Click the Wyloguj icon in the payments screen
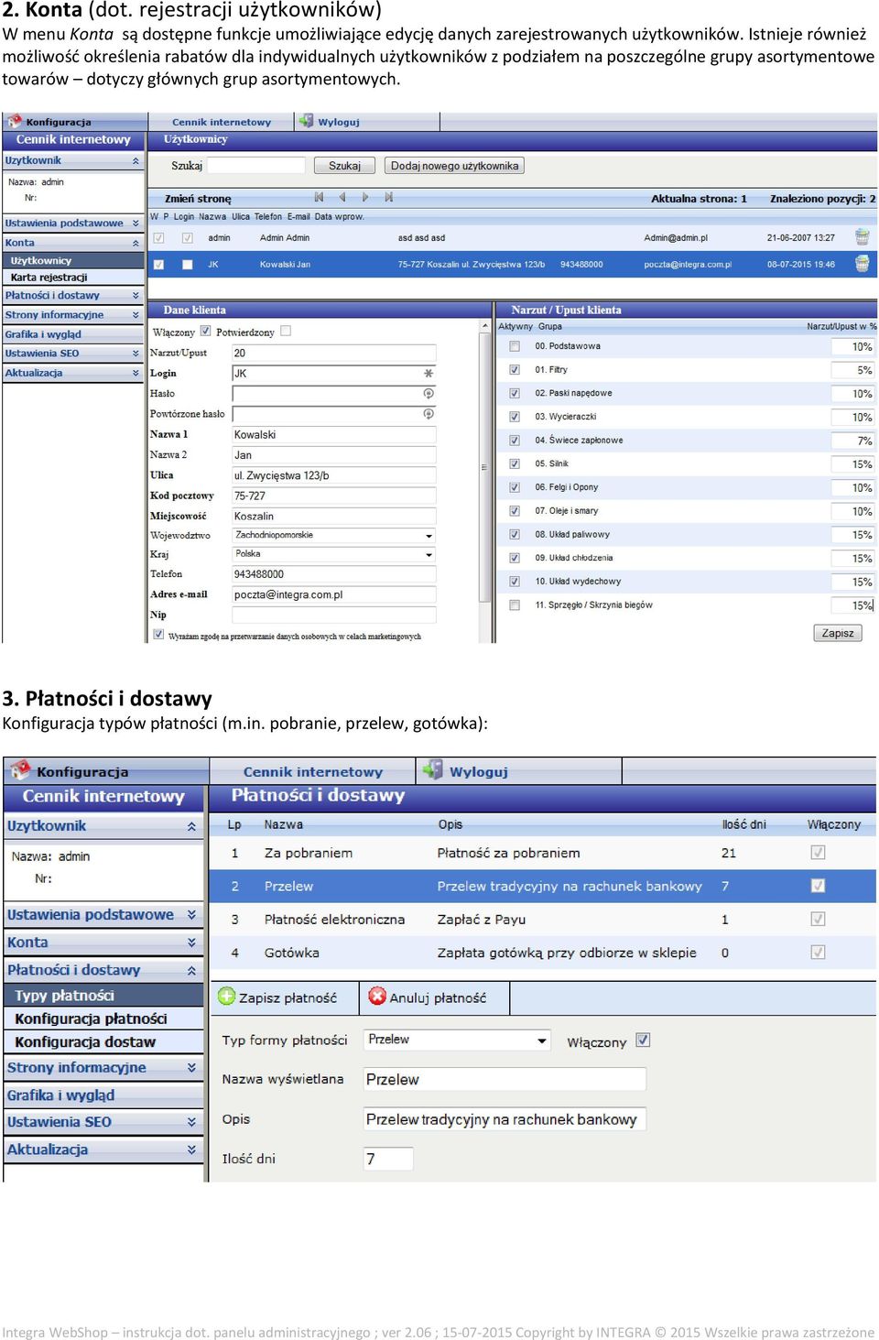Viewport: 879px width, 1340px height. (432, 770)
